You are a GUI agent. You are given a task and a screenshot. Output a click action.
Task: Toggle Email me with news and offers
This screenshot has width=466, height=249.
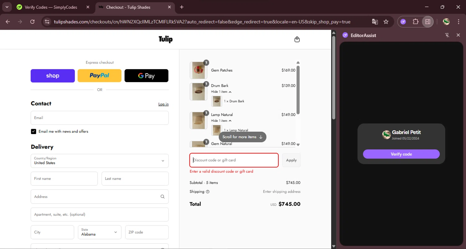[34, 131]
